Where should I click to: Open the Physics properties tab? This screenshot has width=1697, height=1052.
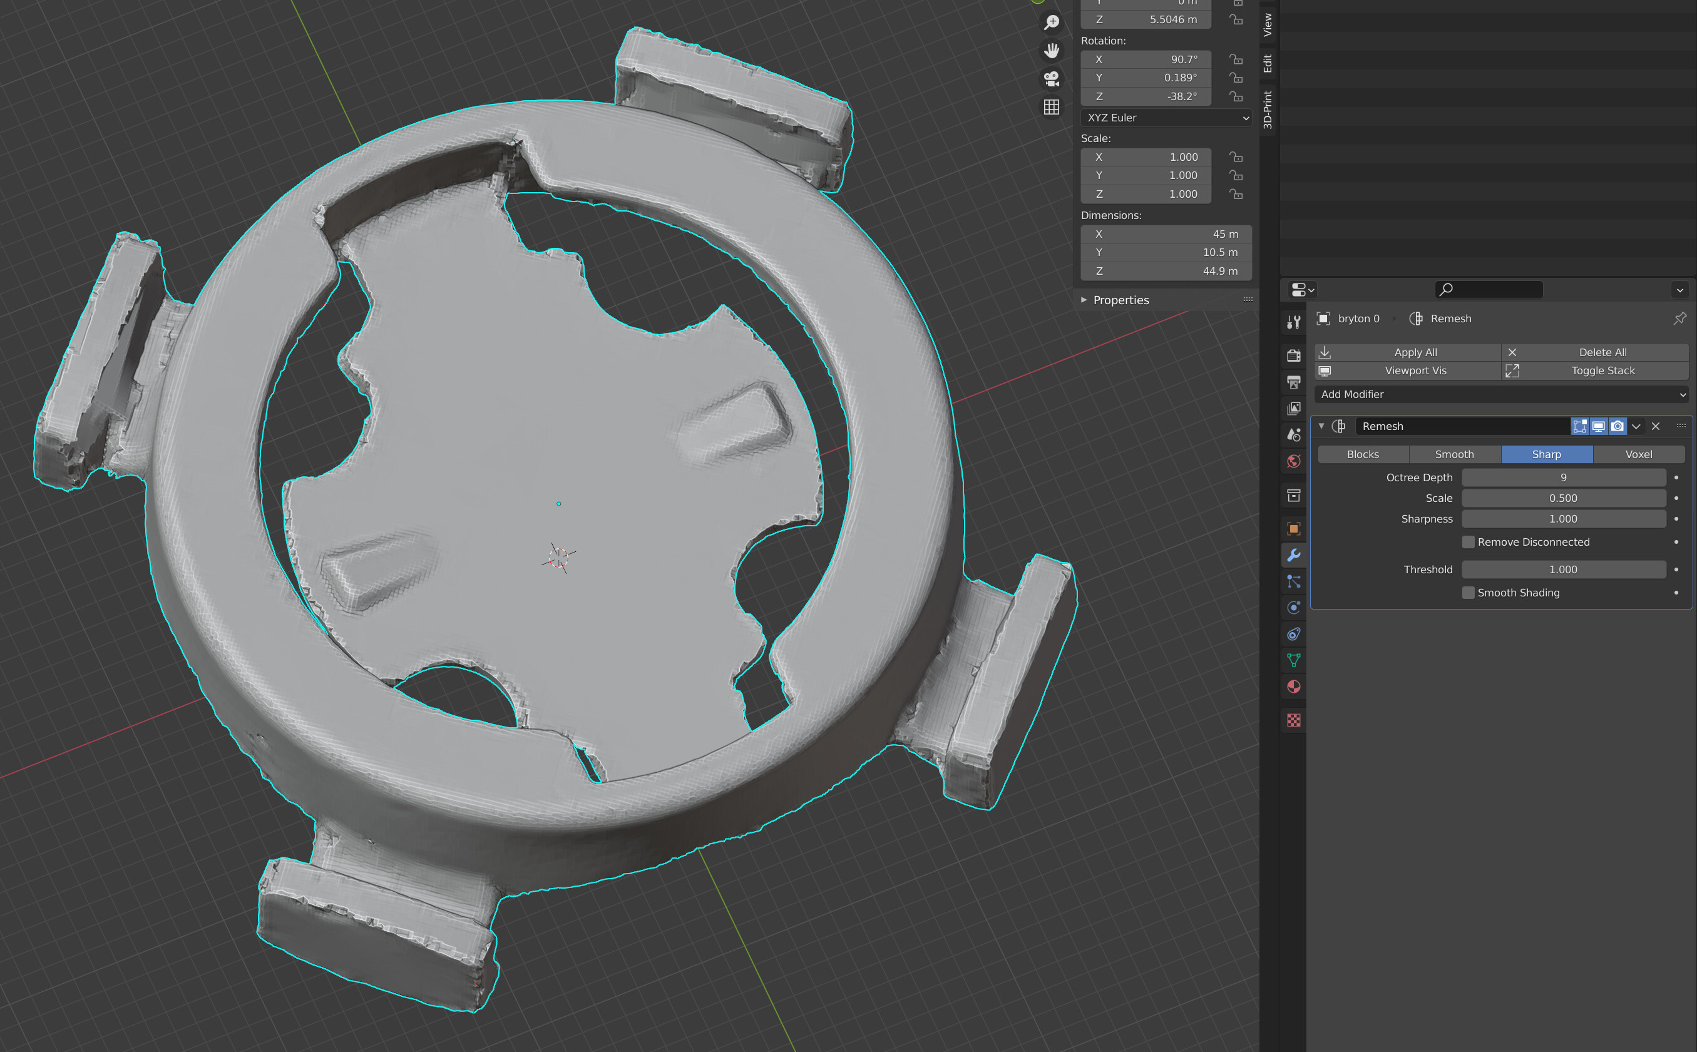click(x=1293, y=608)
